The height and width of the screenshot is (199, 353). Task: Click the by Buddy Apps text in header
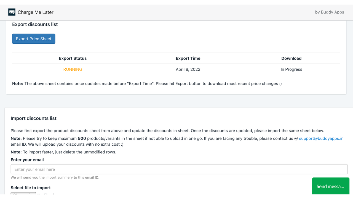pyautogui.click(x=329, y=12)
